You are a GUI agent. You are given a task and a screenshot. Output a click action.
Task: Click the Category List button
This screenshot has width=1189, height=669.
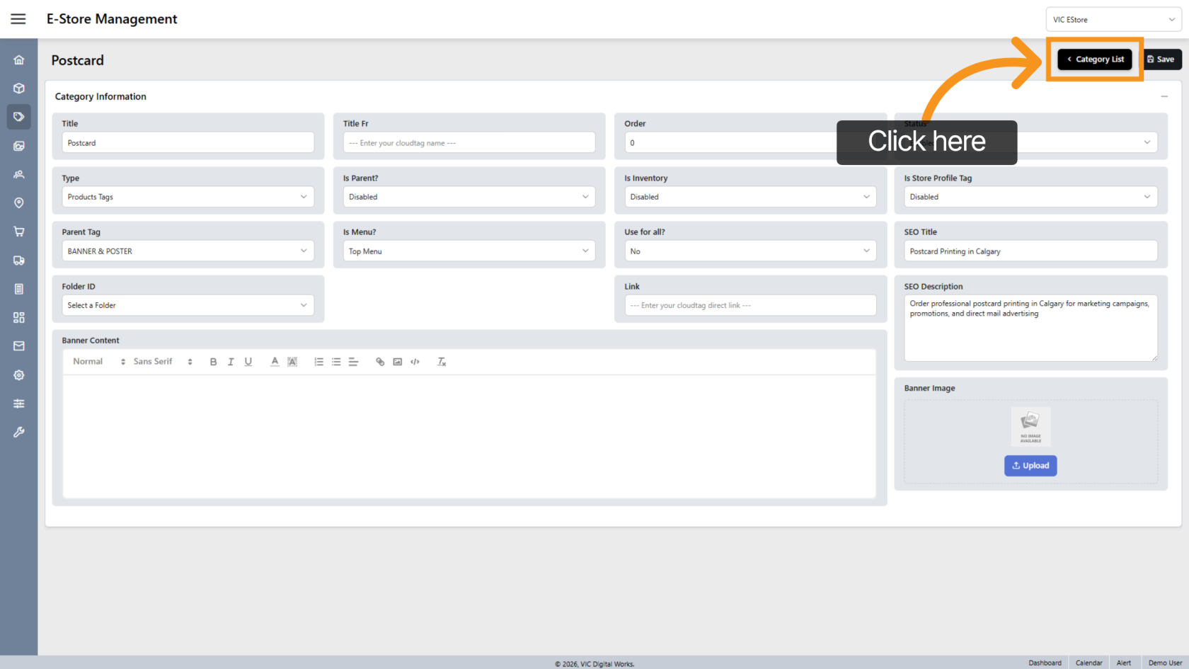pyautogui.click(x=1095, y=59)
